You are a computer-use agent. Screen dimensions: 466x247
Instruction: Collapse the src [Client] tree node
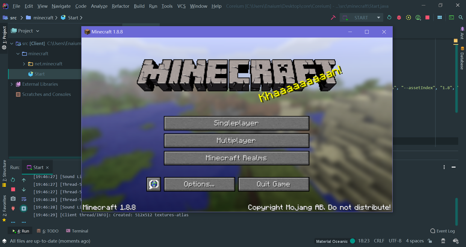[x=12, y=43]
